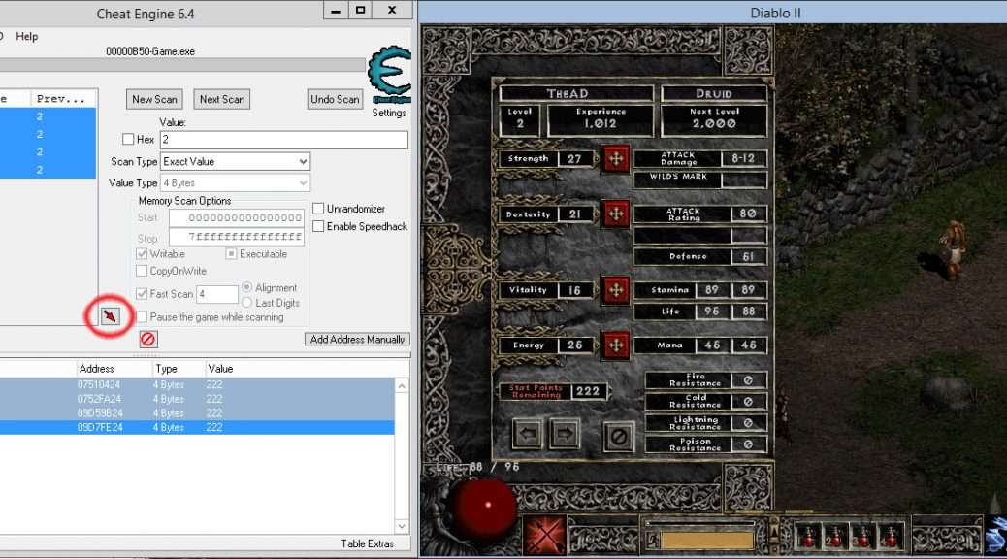1007x559 pixels.
Task: Click Add Address Manually button
Action: [358, 339]
